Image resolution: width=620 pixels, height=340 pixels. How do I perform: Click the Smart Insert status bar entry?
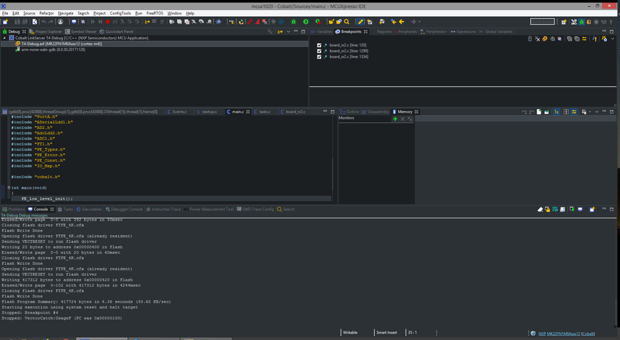(386, 333)
